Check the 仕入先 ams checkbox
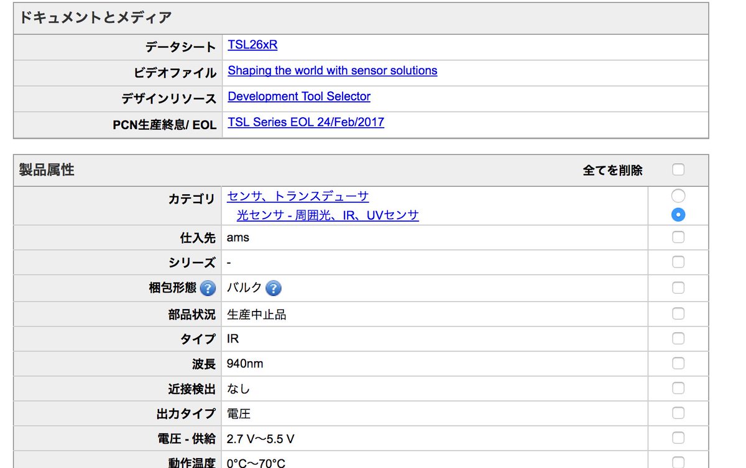Screen dimensions: 746x468 pyautogui.click(x=678, y=237)
